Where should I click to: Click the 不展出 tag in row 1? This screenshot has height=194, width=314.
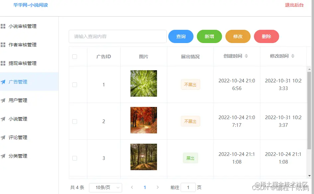(x=191, y=84)
